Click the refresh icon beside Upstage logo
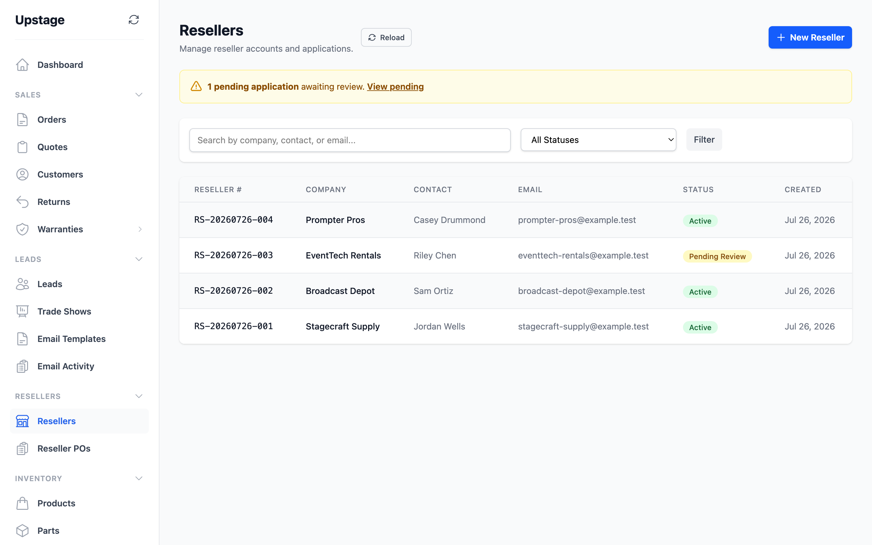The image size is (872, 545). coord(134,20)
